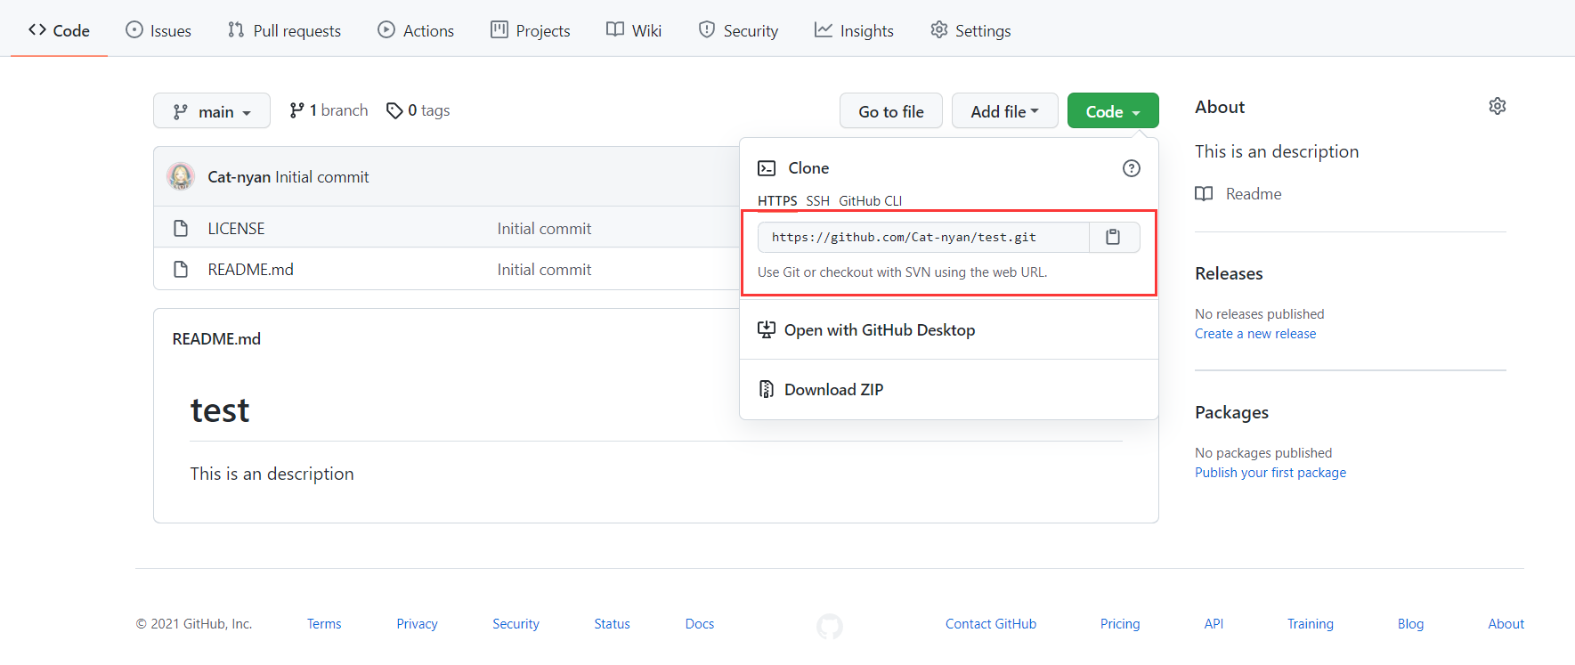Expand the main branch dropdown

click(212, 111)
